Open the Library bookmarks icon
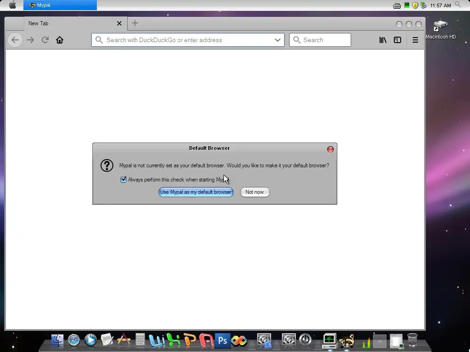The height and width of the screenshot is (352, 470). coord(383,40)
